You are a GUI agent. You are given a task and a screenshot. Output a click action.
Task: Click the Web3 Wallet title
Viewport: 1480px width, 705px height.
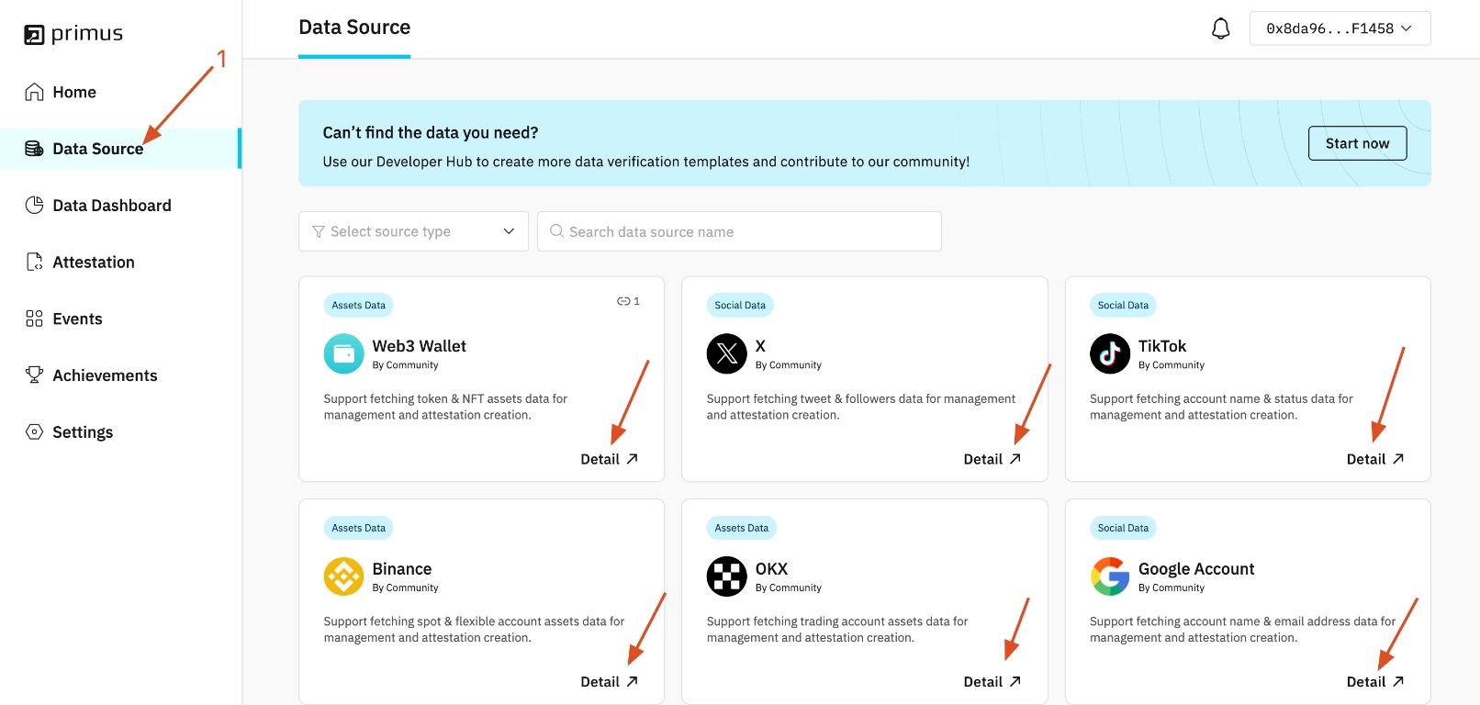tap(420, 346)
